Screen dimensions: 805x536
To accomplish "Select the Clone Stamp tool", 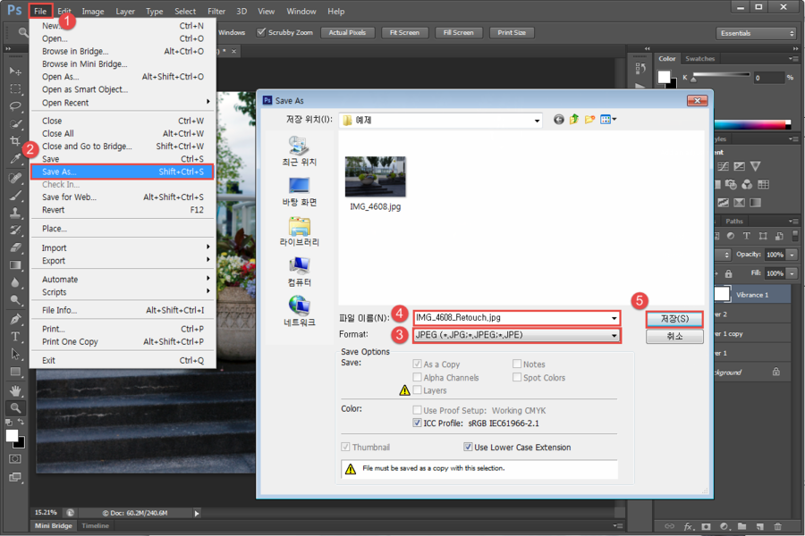I will click(15, 213).
